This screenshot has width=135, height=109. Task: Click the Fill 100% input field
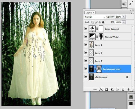[x=119, y=22]
